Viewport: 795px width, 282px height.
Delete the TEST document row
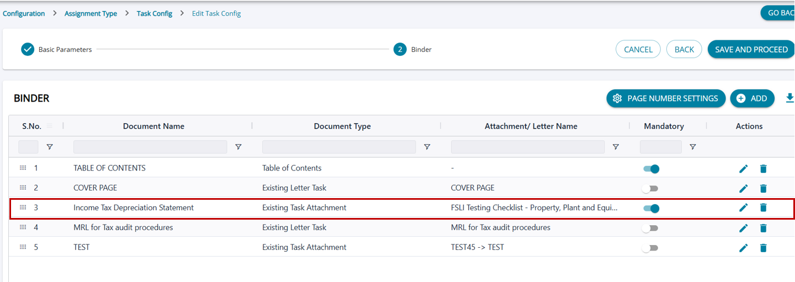(763, 248)
